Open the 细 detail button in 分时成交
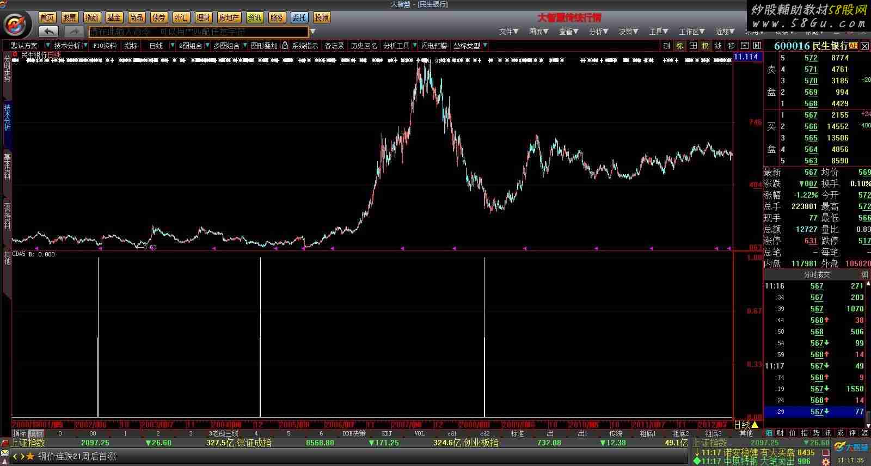 point(864,274)
